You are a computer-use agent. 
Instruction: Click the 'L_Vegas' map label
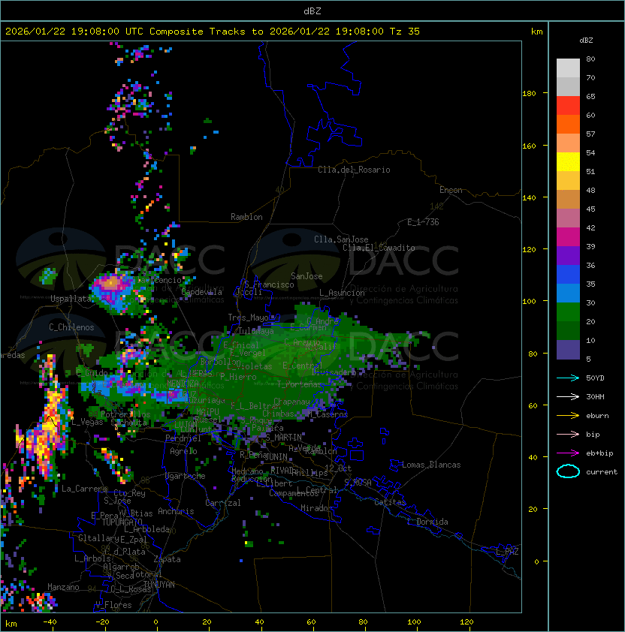(x=88, y=422)
